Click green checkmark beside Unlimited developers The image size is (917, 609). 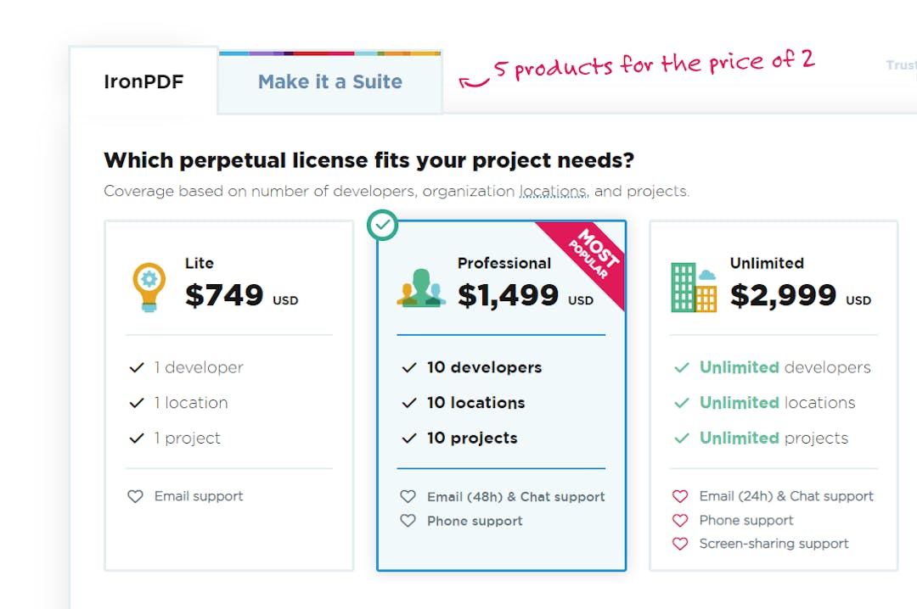[681, 367]
